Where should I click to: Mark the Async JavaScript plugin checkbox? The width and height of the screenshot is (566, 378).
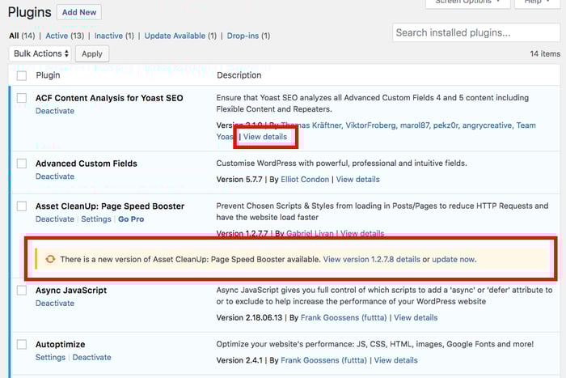pyautogui.click(x=22, y=291)
